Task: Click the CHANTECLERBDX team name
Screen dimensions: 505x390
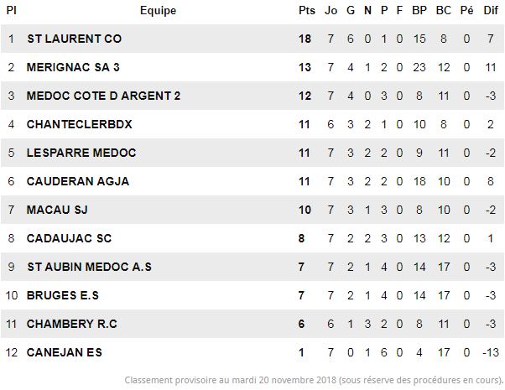Action: tap(79, 124)
